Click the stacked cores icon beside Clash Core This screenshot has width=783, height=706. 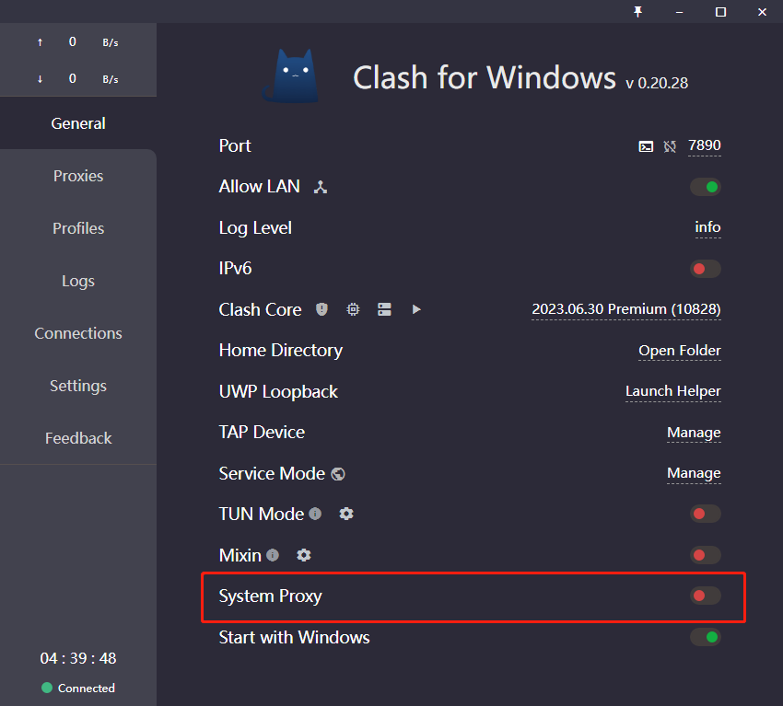(x=384, y=309)
